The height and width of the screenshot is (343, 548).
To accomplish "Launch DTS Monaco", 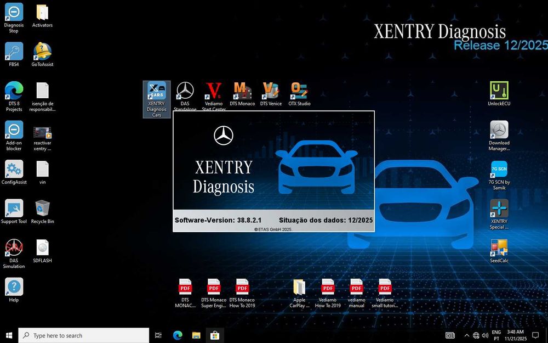I will point(242,94).
